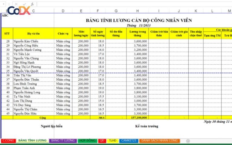232x145 pixels.
Task: Click the Số dư đầu tháng header cell
Action: [116, 34]
